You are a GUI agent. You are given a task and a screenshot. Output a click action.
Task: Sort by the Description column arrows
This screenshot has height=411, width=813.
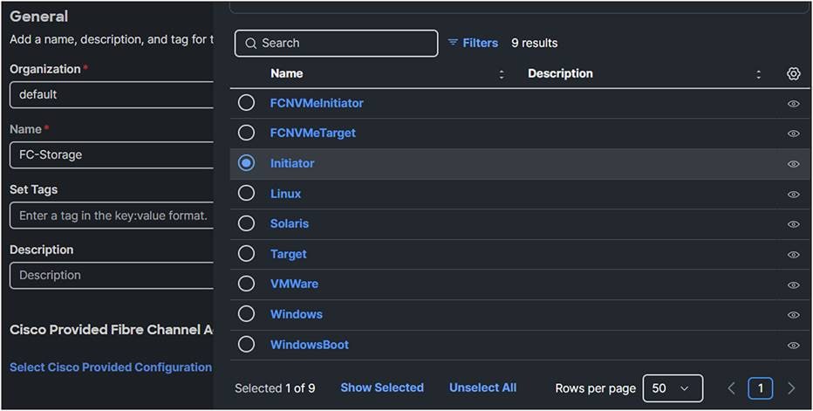point(758,74)
